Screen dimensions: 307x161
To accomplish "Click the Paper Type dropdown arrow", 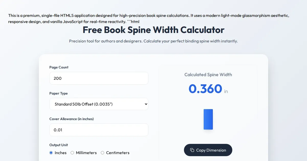I will click(x=146, y=104).
